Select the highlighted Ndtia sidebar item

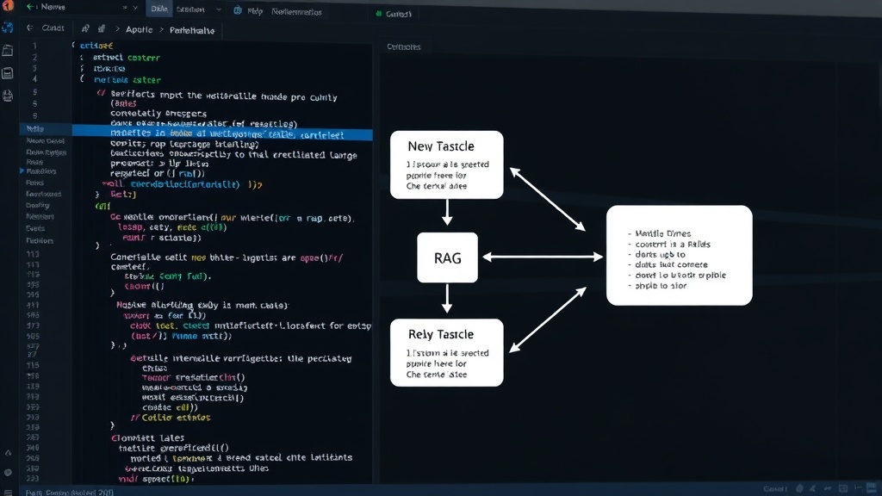click(45, 129)
